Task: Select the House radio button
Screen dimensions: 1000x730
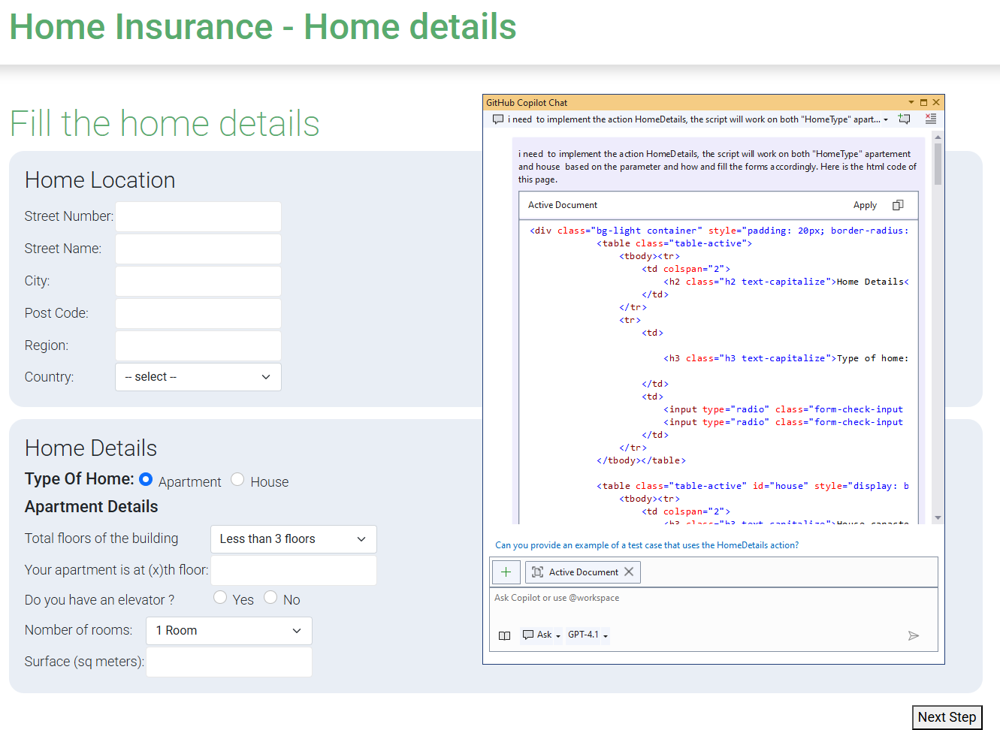Action: [x=237, y=480]
